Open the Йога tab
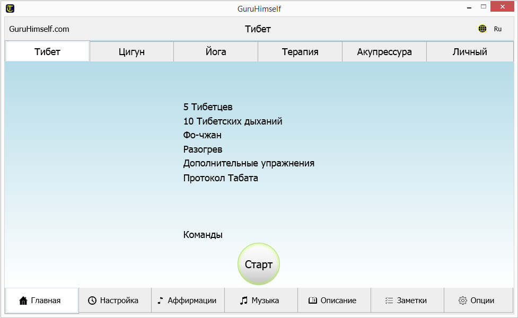 (x=216, y=52)
